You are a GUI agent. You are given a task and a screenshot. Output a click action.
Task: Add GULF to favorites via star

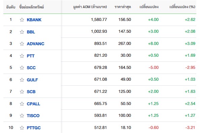[22, 80]
